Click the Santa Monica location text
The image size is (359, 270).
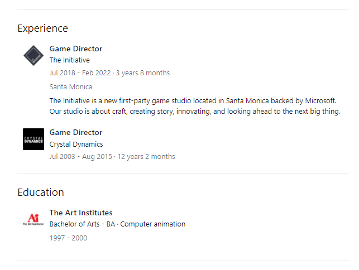(x=71, y=87)
